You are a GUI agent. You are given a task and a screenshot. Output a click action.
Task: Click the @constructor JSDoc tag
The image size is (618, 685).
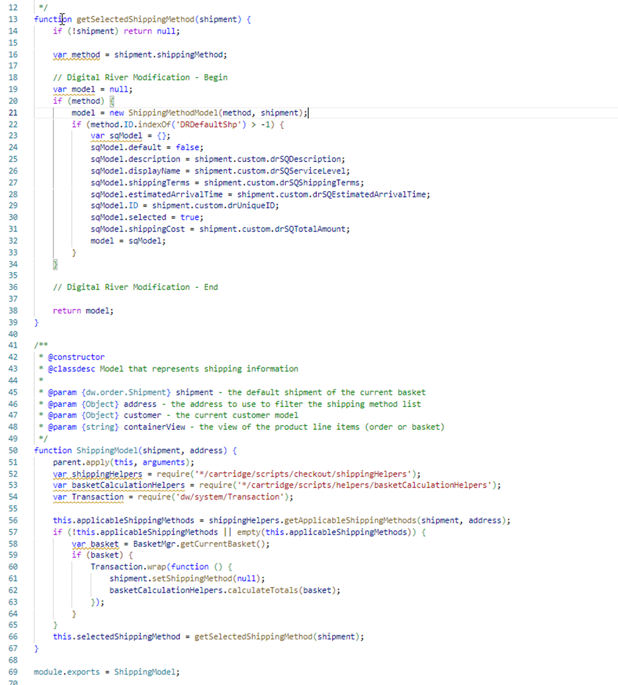pyautogui.click(x=71, y=357)
